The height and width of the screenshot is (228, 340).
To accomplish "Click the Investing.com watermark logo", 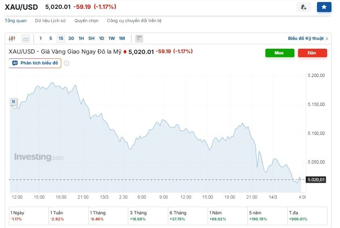I will [x=39, y=157].
